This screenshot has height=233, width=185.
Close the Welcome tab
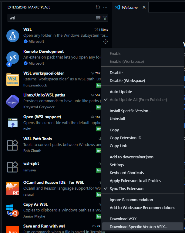[144, 7]
